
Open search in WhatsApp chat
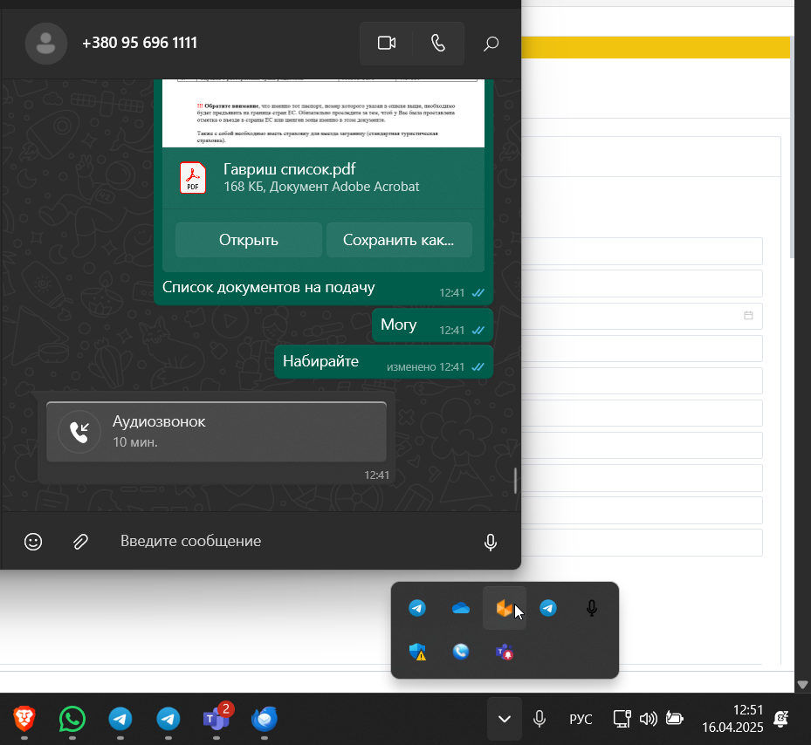tap(491, 44)
